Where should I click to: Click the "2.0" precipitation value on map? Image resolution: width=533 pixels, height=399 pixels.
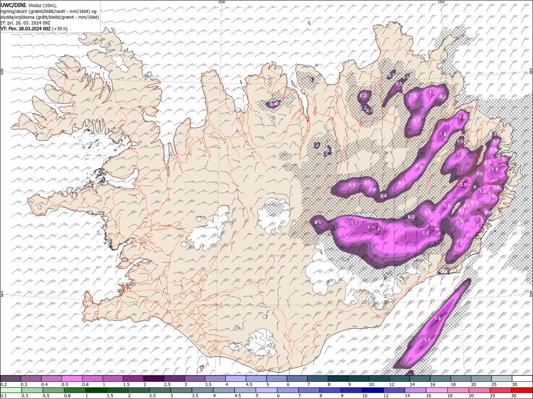463,184
